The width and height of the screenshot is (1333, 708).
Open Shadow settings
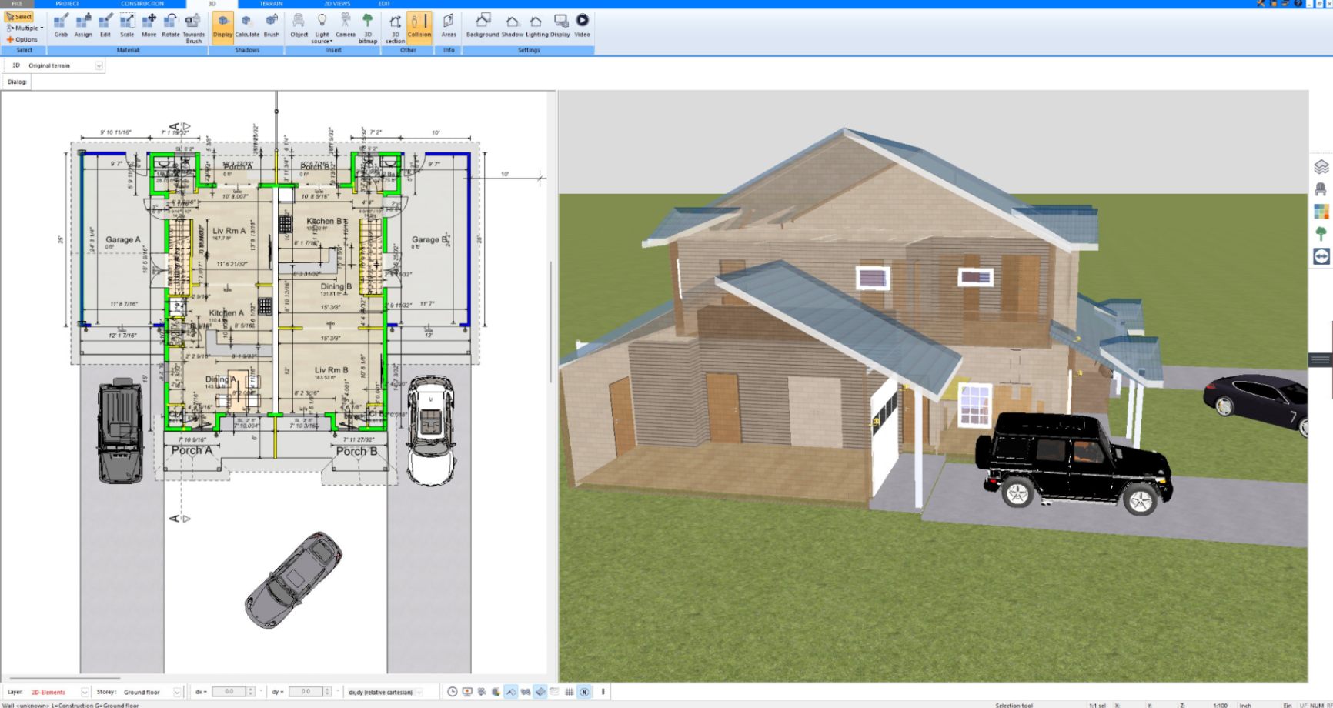coord(513,25)
